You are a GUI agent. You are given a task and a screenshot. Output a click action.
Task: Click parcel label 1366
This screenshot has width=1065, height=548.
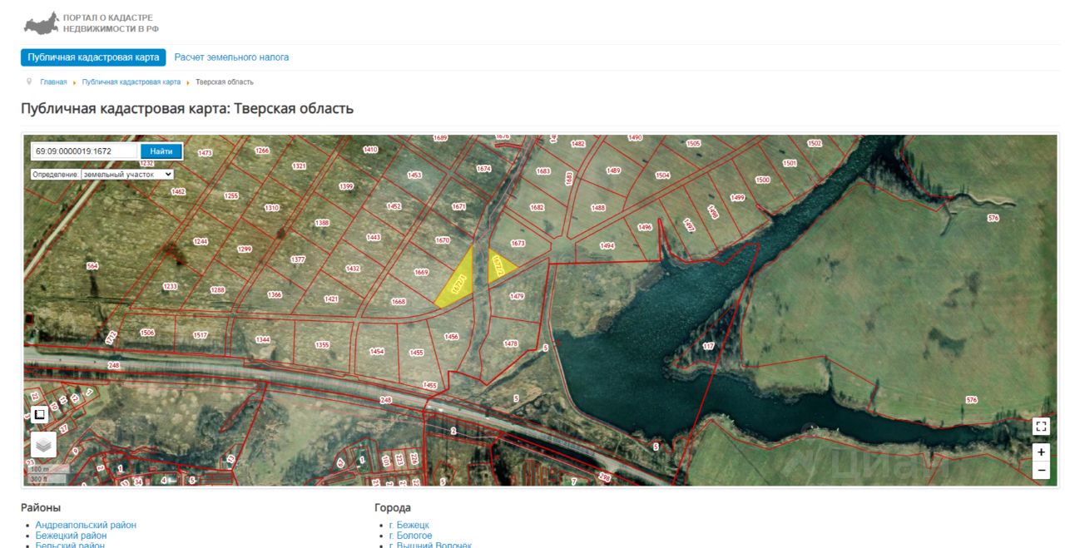275,295
